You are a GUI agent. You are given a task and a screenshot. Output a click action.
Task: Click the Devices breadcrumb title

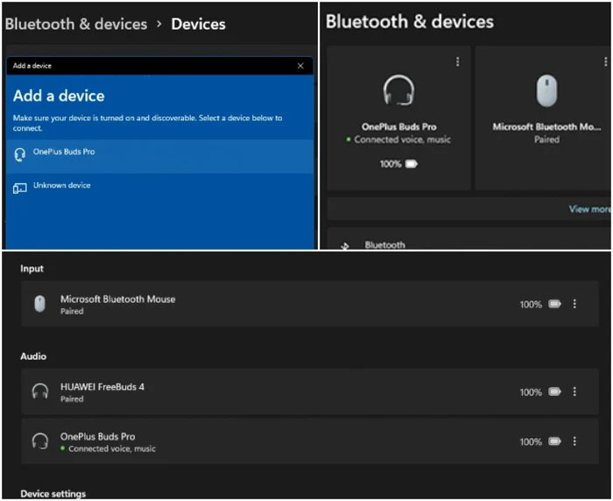coord(198,25)
